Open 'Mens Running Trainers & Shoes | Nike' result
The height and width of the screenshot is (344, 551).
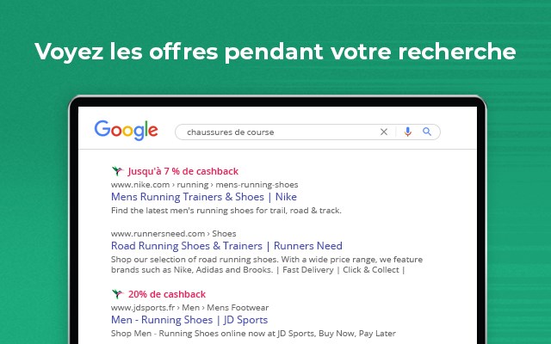click(x=204, y=197)
